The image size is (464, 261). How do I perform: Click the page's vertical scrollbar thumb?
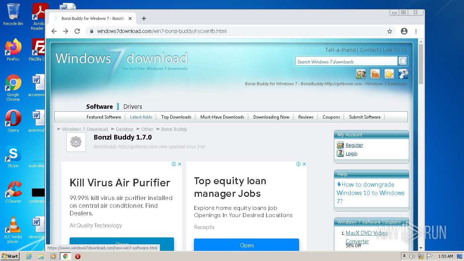click(421, 64)
